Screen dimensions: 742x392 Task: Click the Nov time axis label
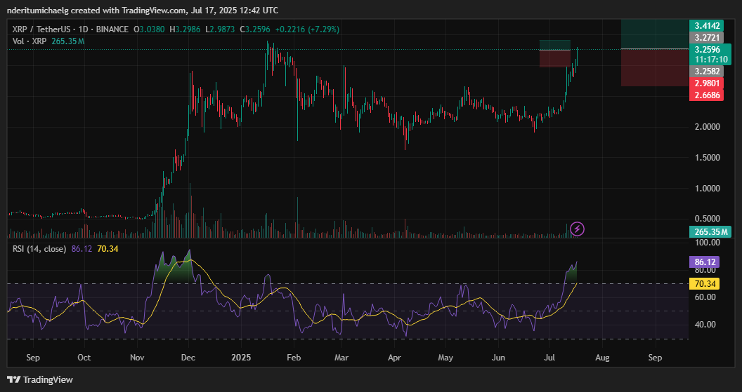137,358
